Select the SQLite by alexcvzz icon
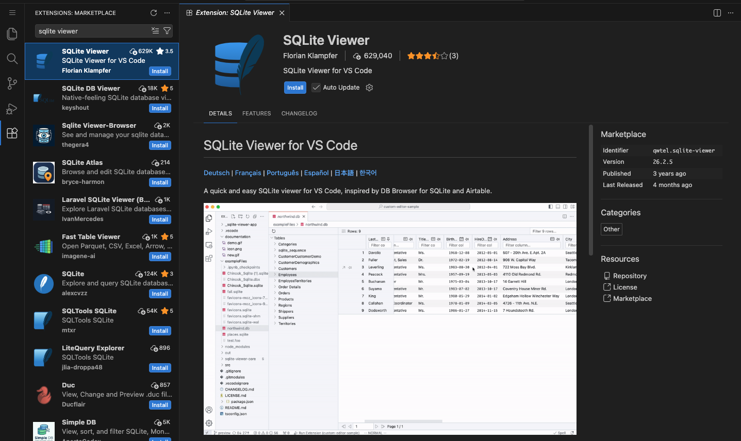Viewport: 741px width, 441px height. pyautogui.click(x=44, y=283)
